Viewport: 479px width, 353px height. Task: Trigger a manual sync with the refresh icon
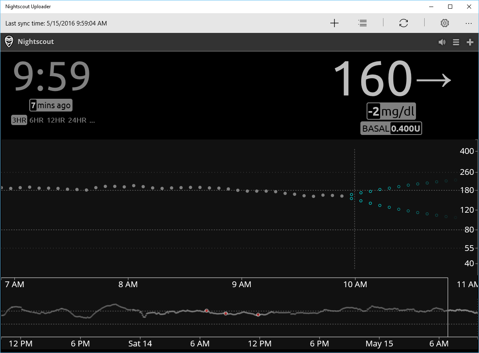click(403, 23)
